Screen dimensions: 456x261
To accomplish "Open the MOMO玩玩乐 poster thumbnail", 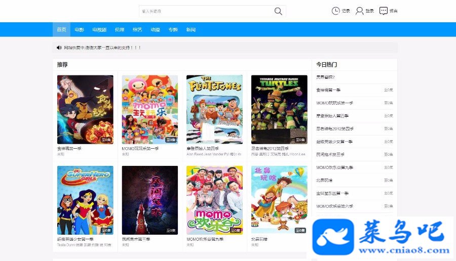I will click(x=150, y=109).
